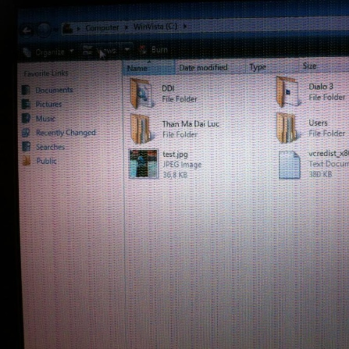Select the test.jpg thumbnail

[144, 164]
